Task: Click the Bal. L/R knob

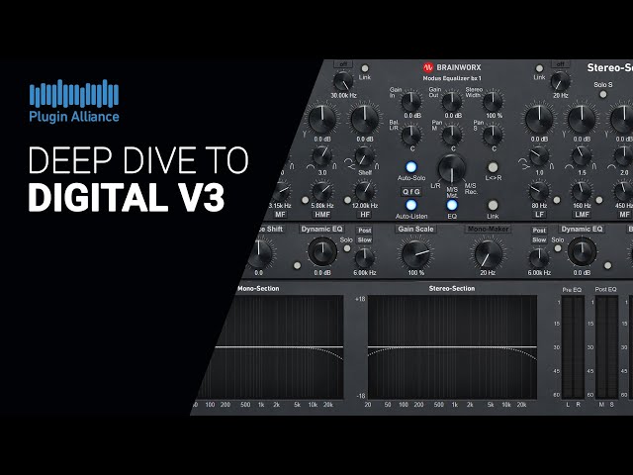Action: click(x=411, y=135)
